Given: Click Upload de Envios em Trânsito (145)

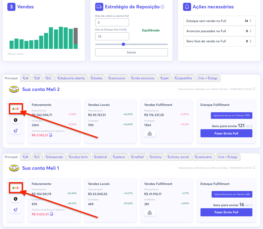Looking at the screenshot, I should (x=231, y=115).
